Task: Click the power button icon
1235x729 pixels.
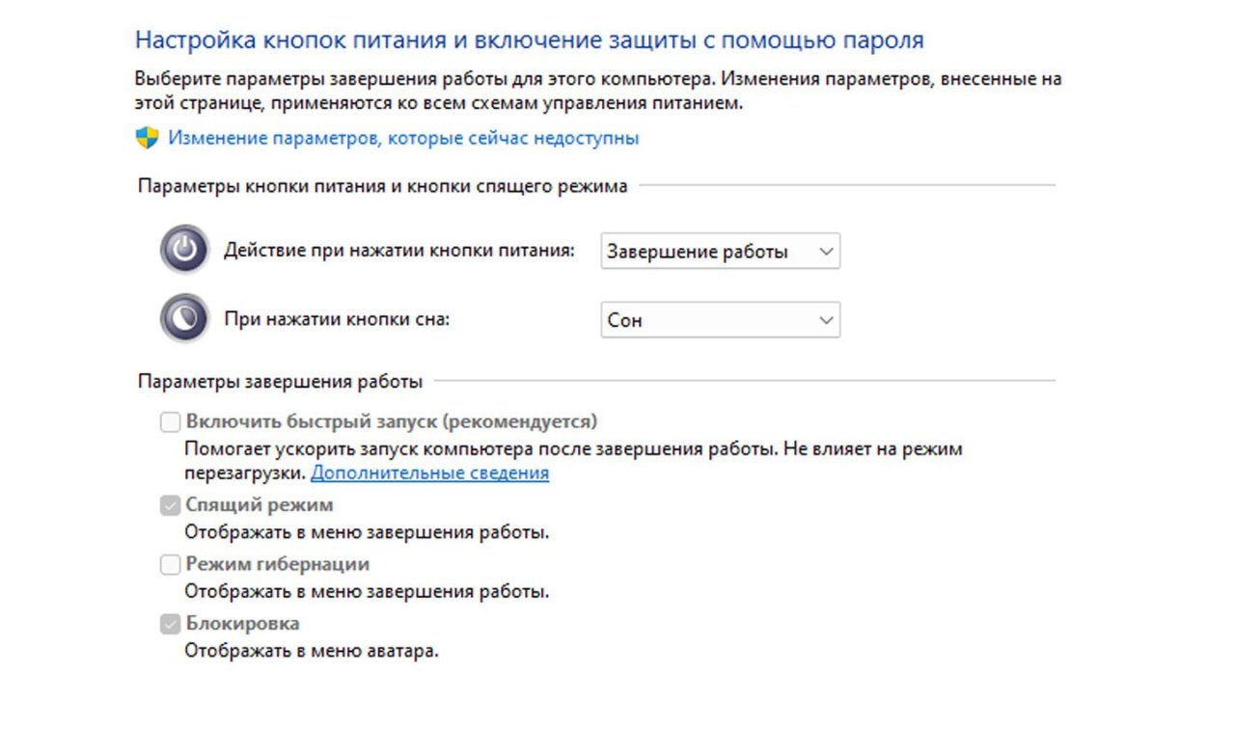Action: point(184,251)
